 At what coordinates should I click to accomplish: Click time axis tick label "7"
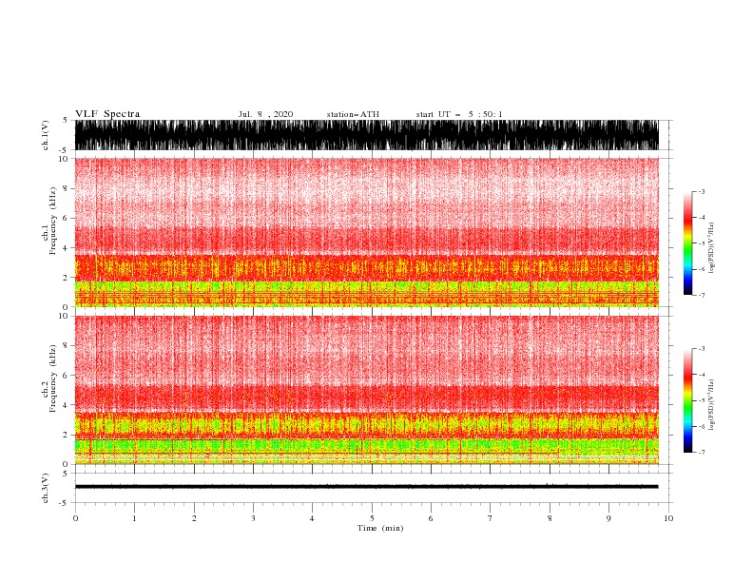pos(490,518)
